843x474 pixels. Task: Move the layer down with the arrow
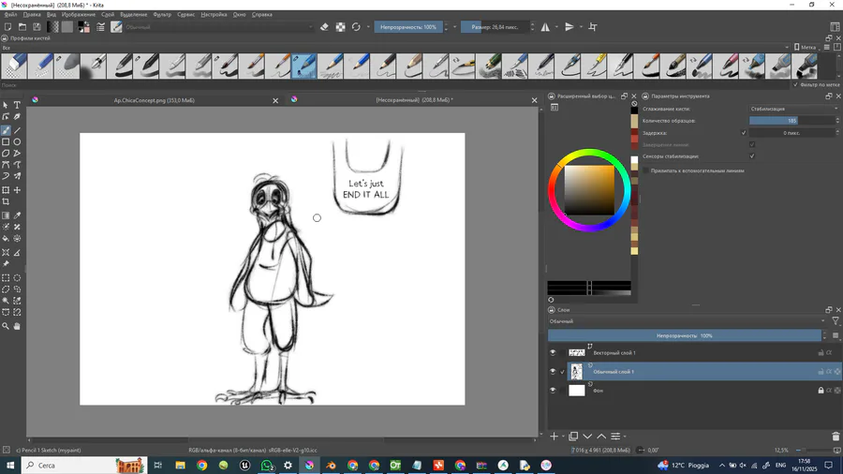(x=587, y=437)
